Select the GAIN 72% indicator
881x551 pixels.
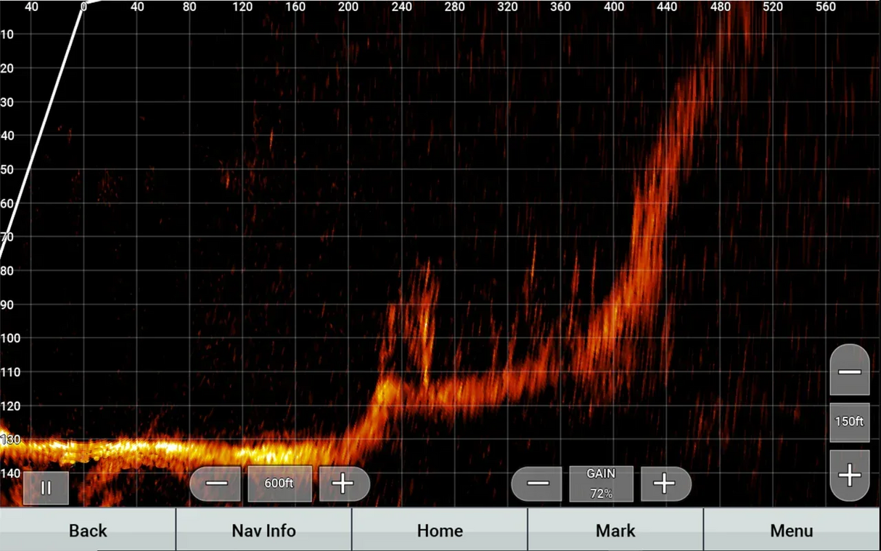[601, 483]
